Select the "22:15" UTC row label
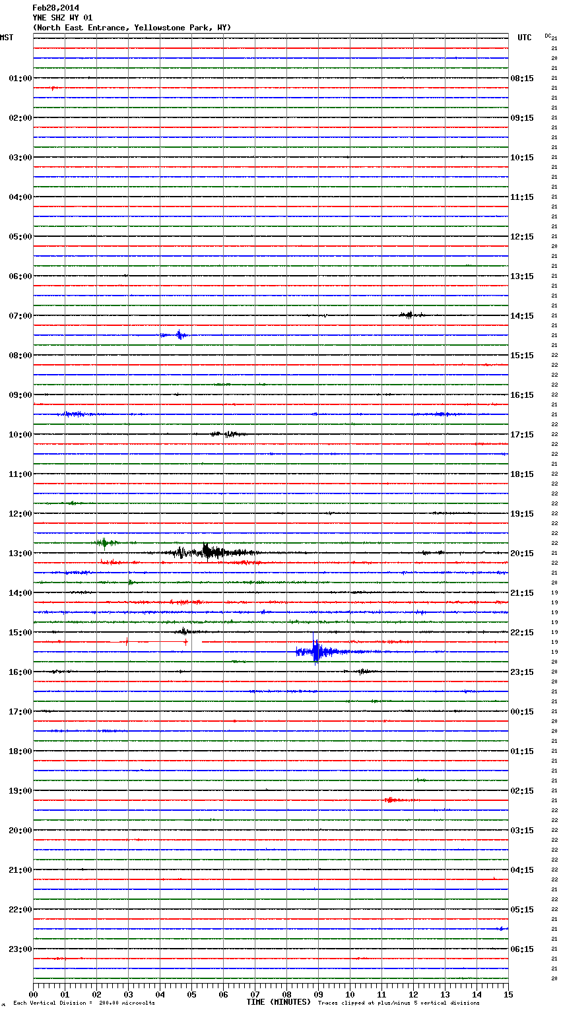This screenshot has width=561, height=1012. click(x=522, y=633)
